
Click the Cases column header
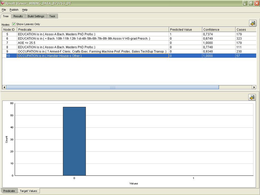(246, 30)
